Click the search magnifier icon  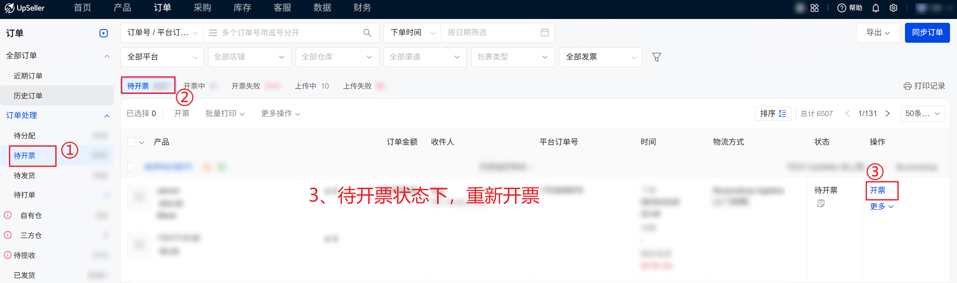pyautogui.click(x=367, y=33)
